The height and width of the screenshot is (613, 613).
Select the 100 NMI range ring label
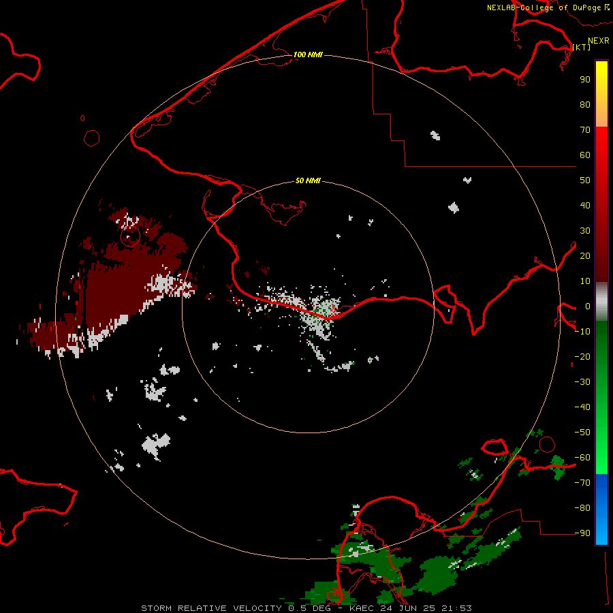(x=308, y=54)
